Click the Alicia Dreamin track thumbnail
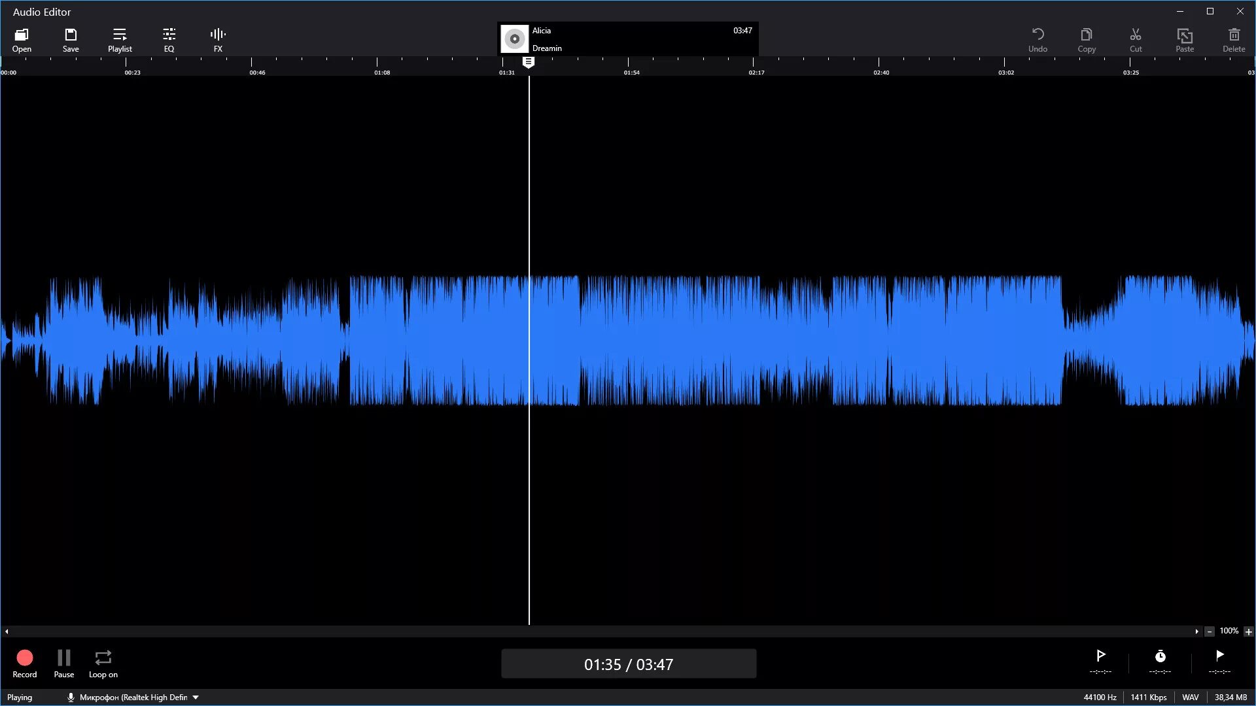This screenshot has height=706, width=1256. pyautogui.click(x=515, y=39)
